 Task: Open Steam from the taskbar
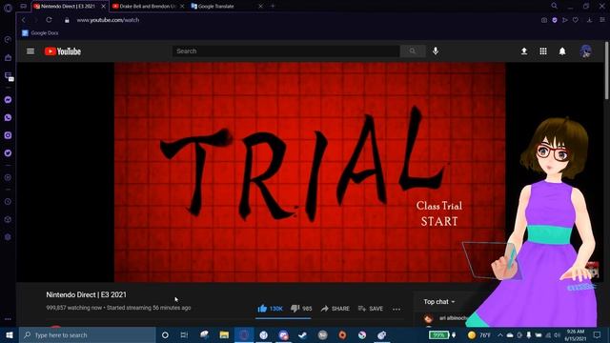pyautogui.click(x=303, y=335)
